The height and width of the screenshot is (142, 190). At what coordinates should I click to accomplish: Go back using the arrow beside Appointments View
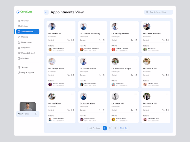pyautogui.click(x=46, y=12)
